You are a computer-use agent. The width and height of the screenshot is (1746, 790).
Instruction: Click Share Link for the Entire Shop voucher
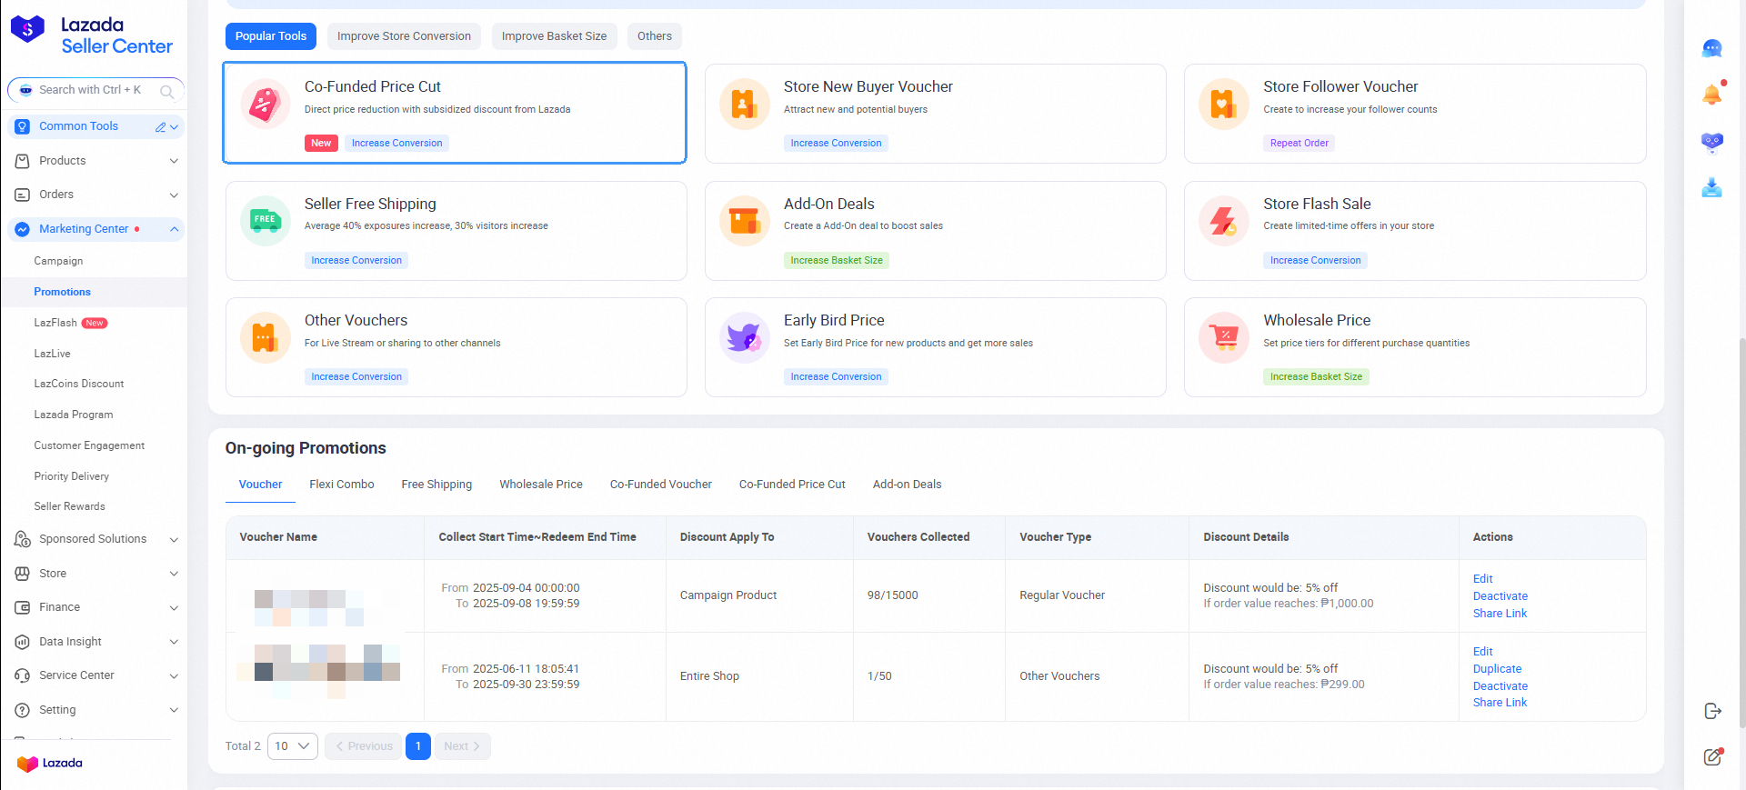tap(1500, 703)
